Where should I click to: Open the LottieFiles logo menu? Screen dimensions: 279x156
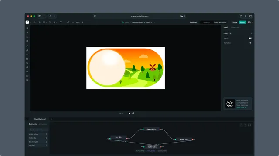point(27,22)
